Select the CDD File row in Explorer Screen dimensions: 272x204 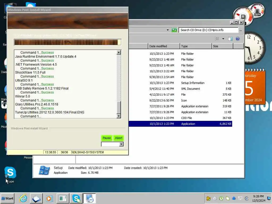180,118
